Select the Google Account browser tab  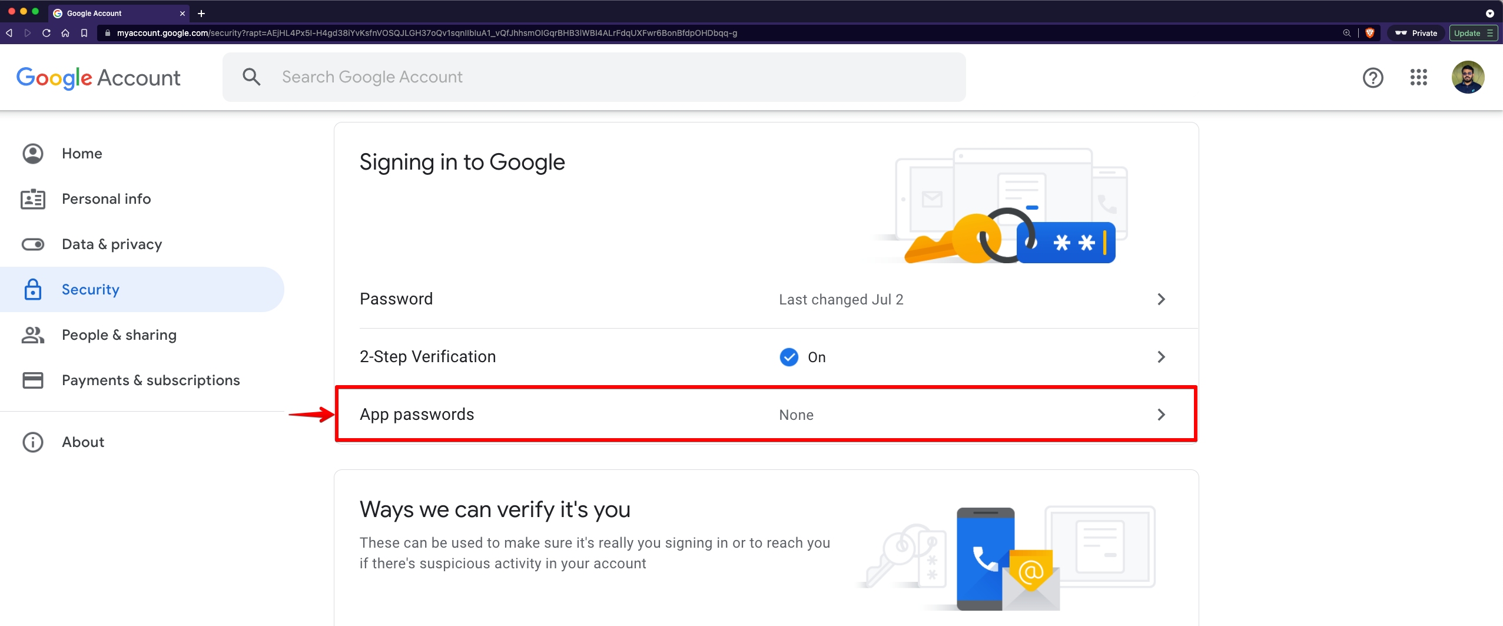click(119, 13)
